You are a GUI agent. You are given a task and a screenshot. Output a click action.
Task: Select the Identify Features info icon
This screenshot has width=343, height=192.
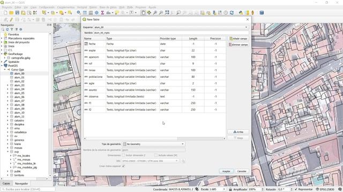(x=79, y=13)
